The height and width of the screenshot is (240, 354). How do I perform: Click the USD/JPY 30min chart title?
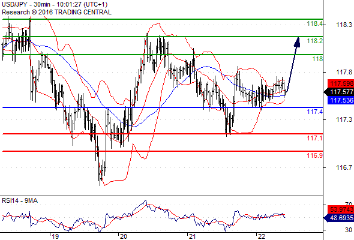pyautogui.click(x=55, y=4)
